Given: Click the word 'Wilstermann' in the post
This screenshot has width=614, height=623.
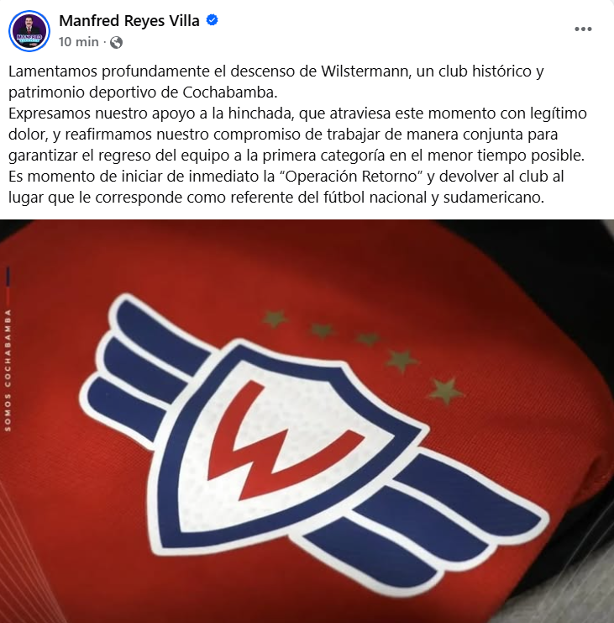Looking at the screenshot, I should (x=365, y=71).
